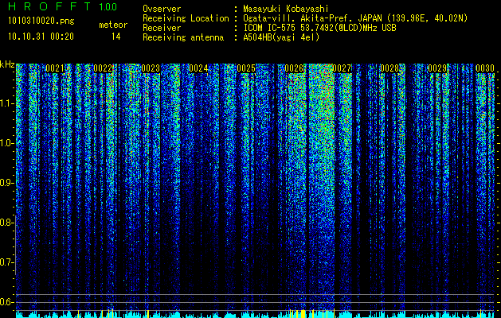
Task: Click observer name Masayuki Kobayashi
Action: [x=286, y=10]
